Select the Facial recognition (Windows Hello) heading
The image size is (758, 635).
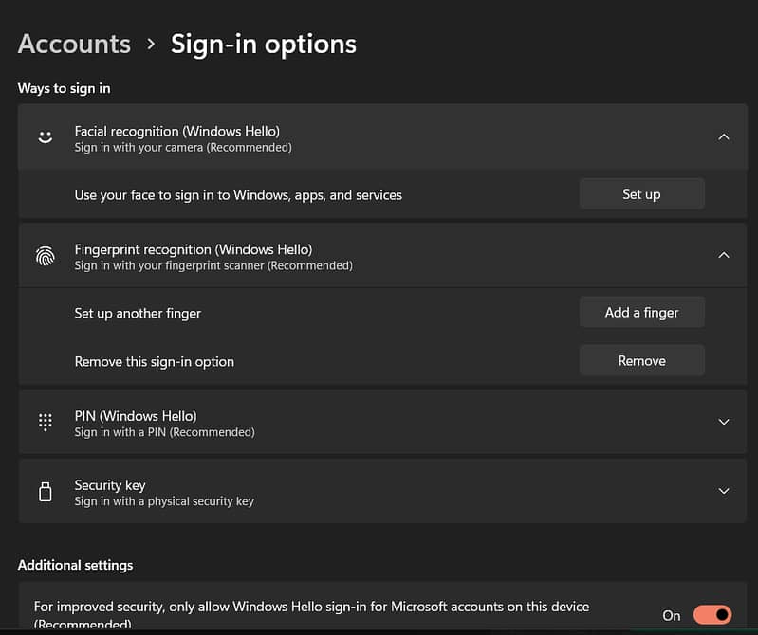pyautogui.click(x=176, y=132)
